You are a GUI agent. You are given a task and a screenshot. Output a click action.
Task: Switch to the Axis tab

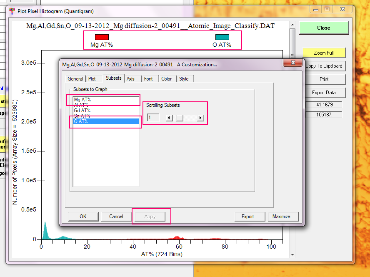point(130,79)
